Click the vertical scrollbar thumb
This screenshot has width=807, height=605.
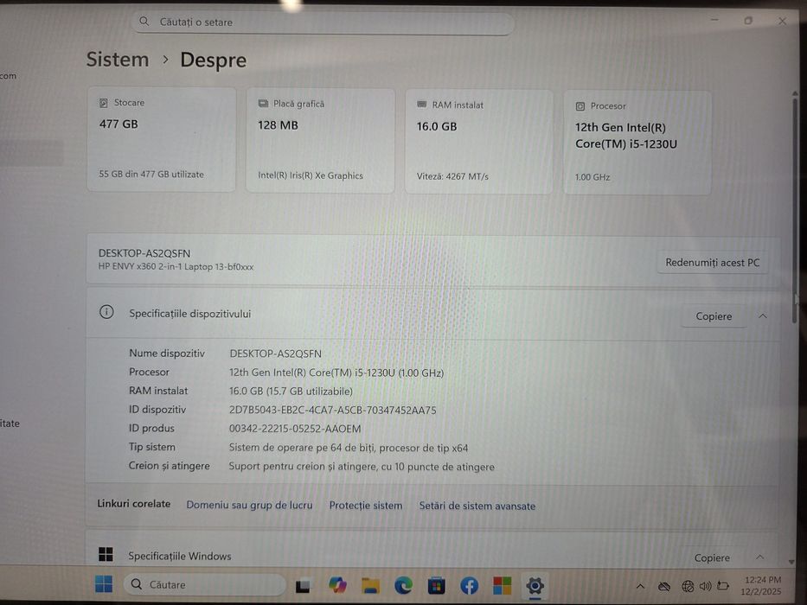[795, 211]
